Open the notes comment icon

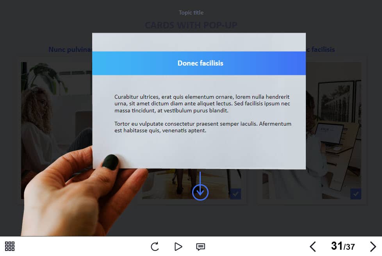coord(200,247)
